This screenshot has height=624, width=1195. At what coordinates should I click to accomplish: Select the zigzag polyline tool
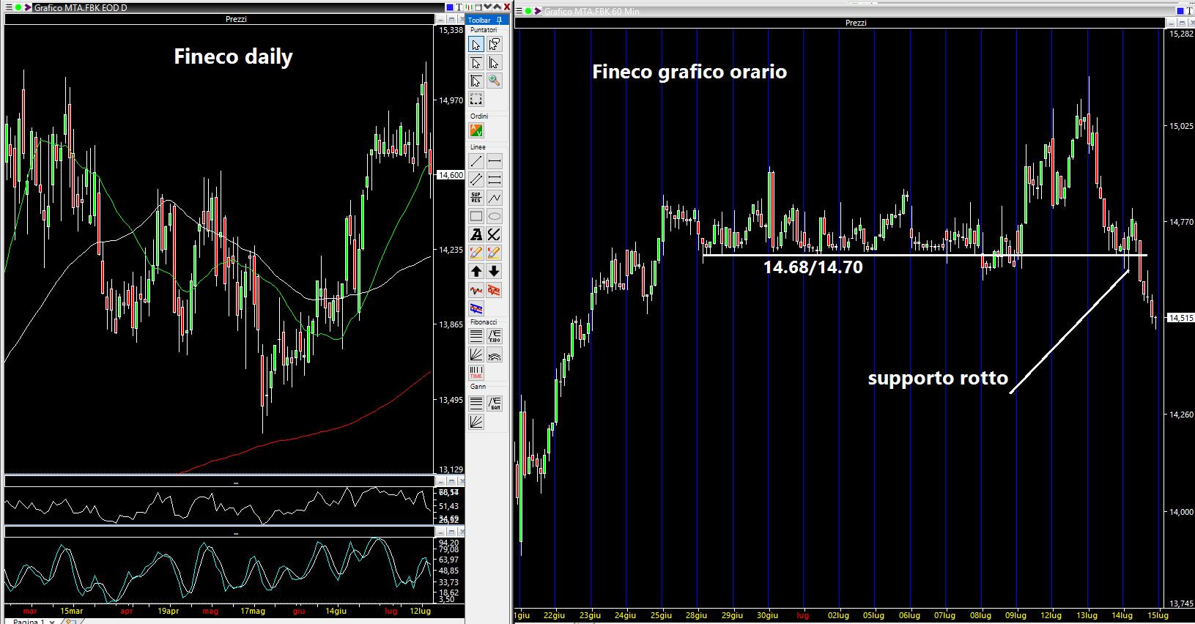point(495,198)
